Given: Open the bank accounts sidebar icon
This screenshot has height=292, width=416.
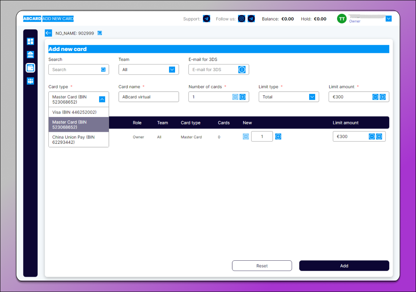Looking at the screenshot, I should (31, 55).
